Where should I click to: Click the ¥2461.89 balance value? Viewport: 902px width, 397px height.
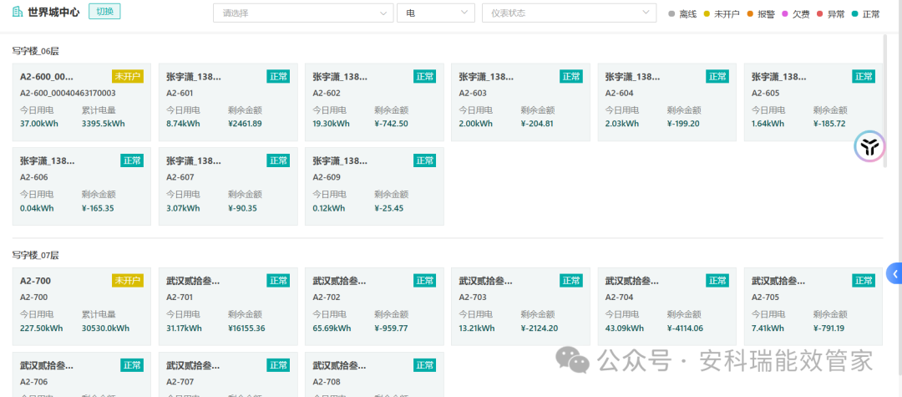245,124
